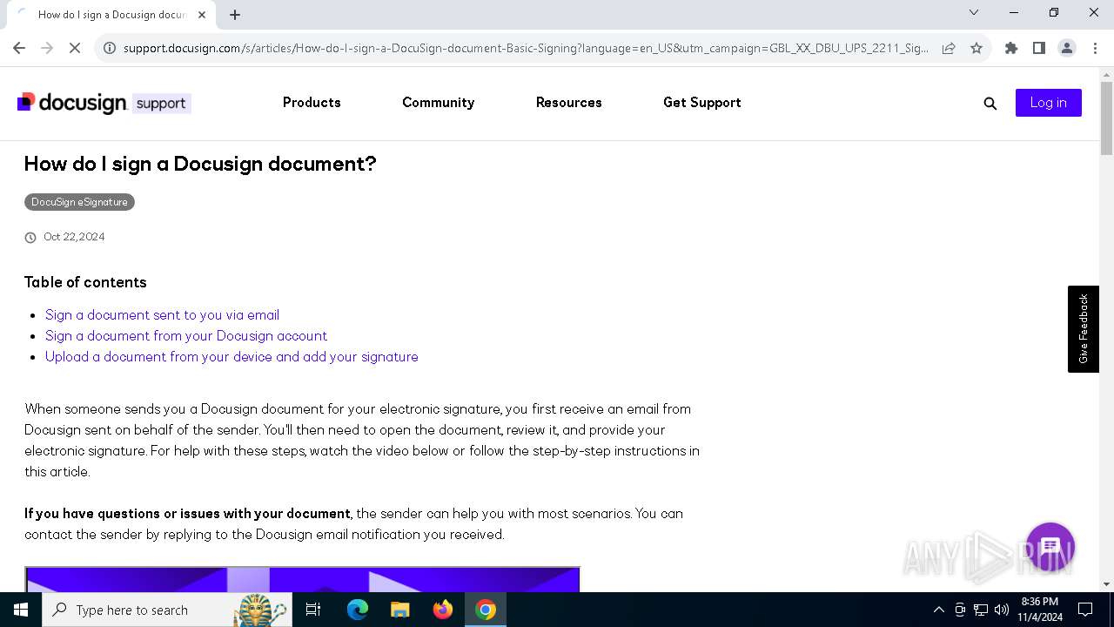Open the Give Feedback side tab

click(1084, 329)
